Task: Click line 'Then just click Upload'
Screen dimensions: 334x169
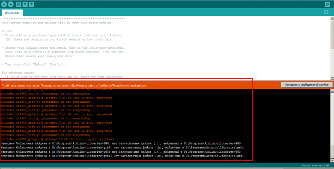Action: (x=34, y=64)
